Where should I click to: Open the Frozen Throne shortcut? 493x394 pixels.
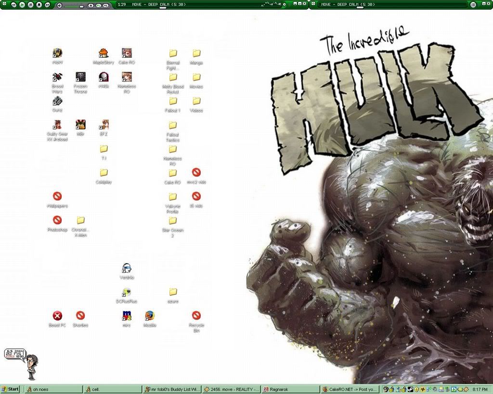80,83
